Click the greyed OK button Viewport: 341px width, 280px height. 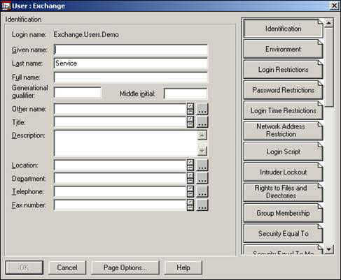(x=25, y=267)
